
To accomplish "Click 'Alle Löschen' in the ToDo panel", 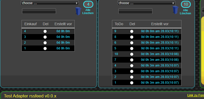I will [x=185, y=12].
